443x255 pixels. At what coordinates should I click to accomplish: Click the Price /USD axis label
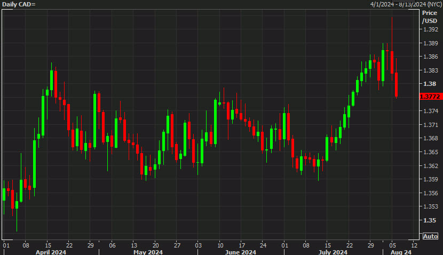tap(430, 17)
